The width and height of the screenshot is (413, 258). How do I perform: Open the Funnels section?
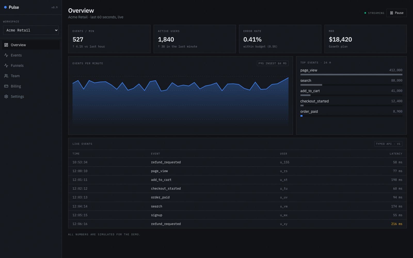[31, 66]
